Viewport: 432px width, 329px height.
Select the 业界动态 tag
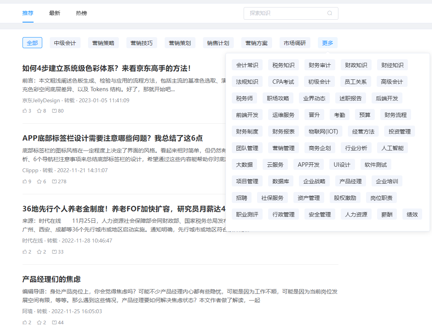[314, 98]
